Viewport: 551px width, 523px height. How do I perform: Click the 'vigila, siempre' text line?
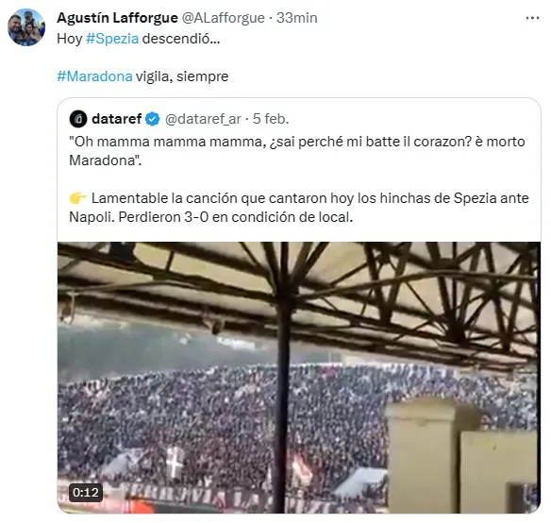(x=182, y=76)
